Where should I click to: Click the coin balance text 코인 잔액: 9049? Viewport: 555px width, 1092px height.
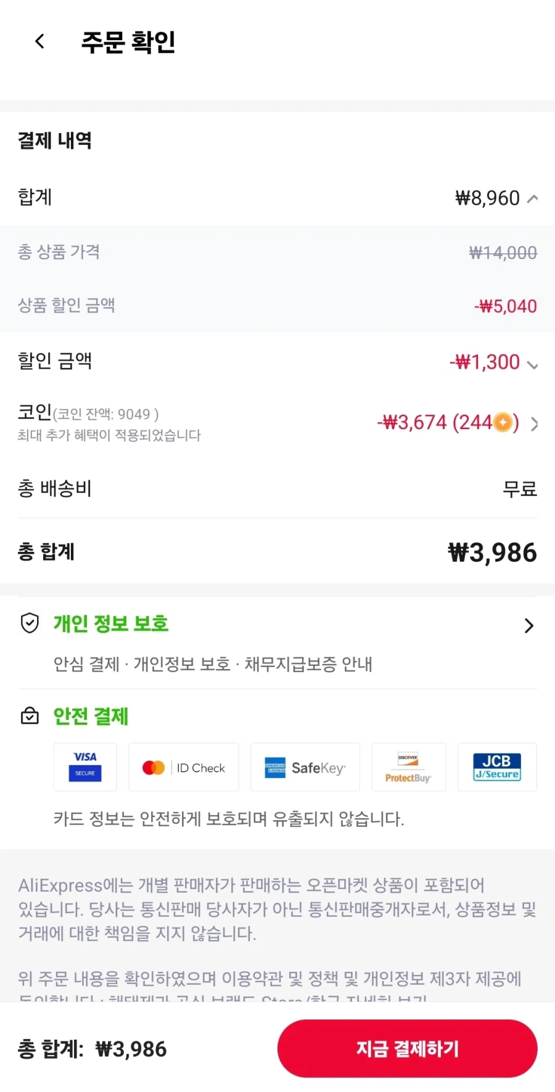[105, 414]
